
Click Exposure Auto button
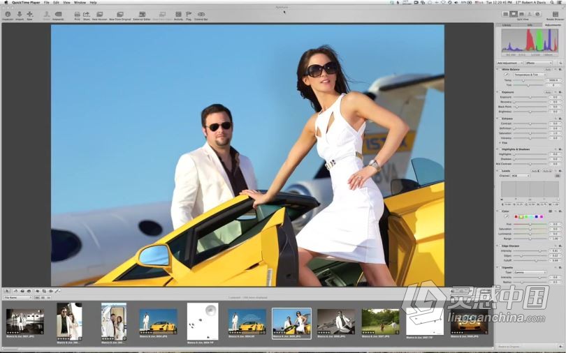[x=548, y=92]
